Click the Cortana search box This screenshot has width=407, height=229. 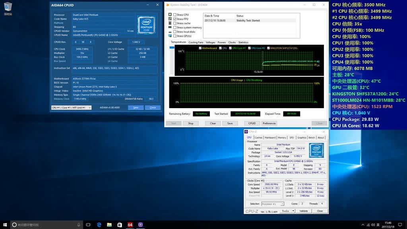(47, 225)
